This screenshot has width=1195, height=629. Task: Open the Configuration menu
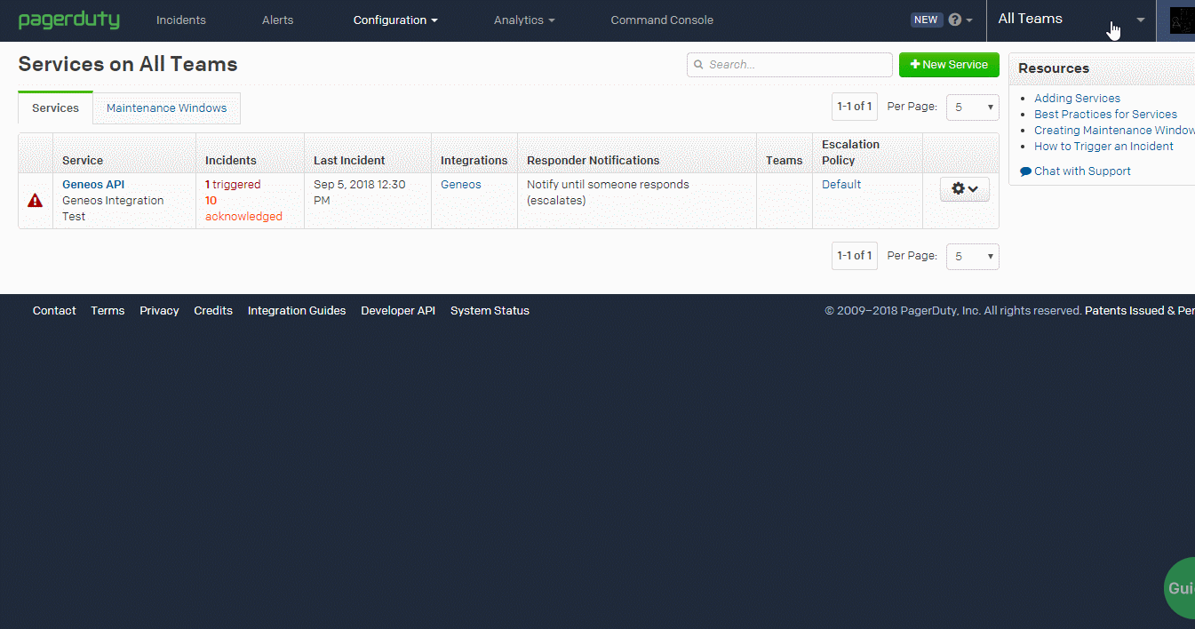point(395,20)
